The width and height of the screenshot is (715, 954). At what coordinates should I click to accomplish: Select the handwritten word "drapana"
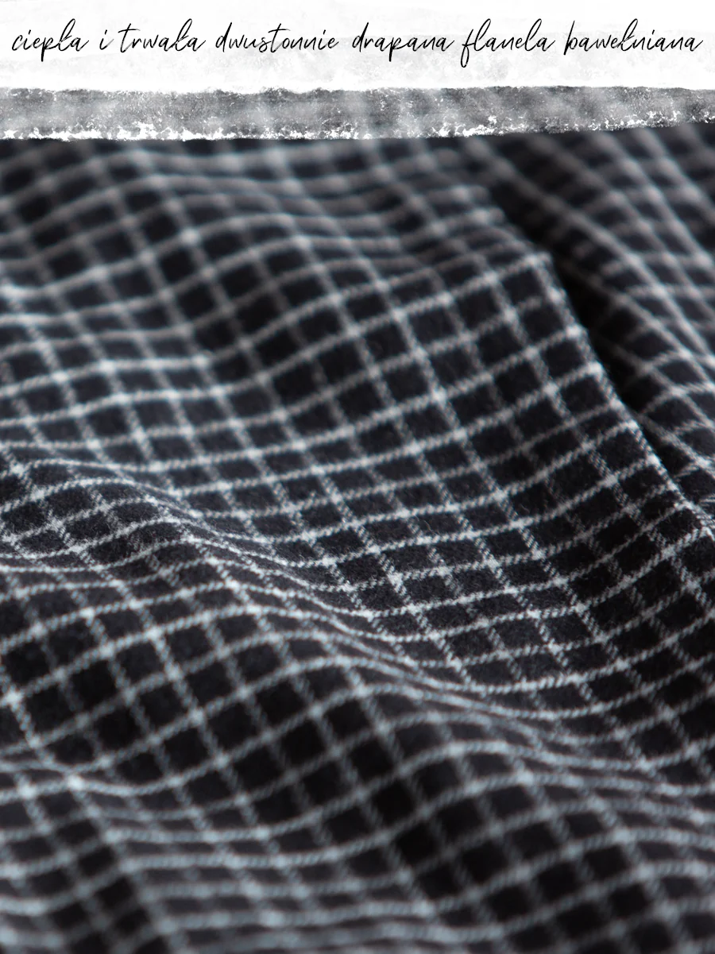(404, 43)
